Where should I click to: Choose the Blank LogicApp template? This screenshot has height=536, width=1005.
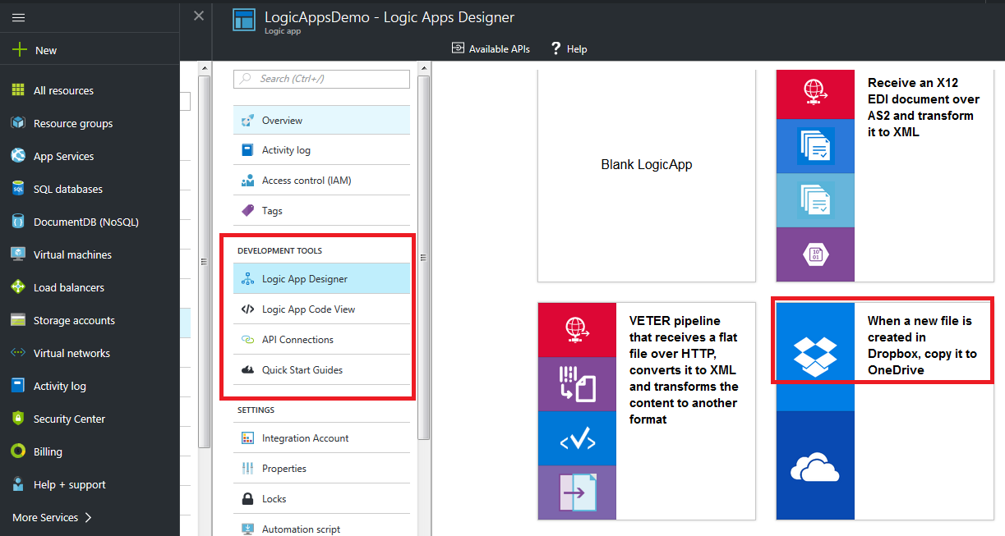(x=647, y=176)
